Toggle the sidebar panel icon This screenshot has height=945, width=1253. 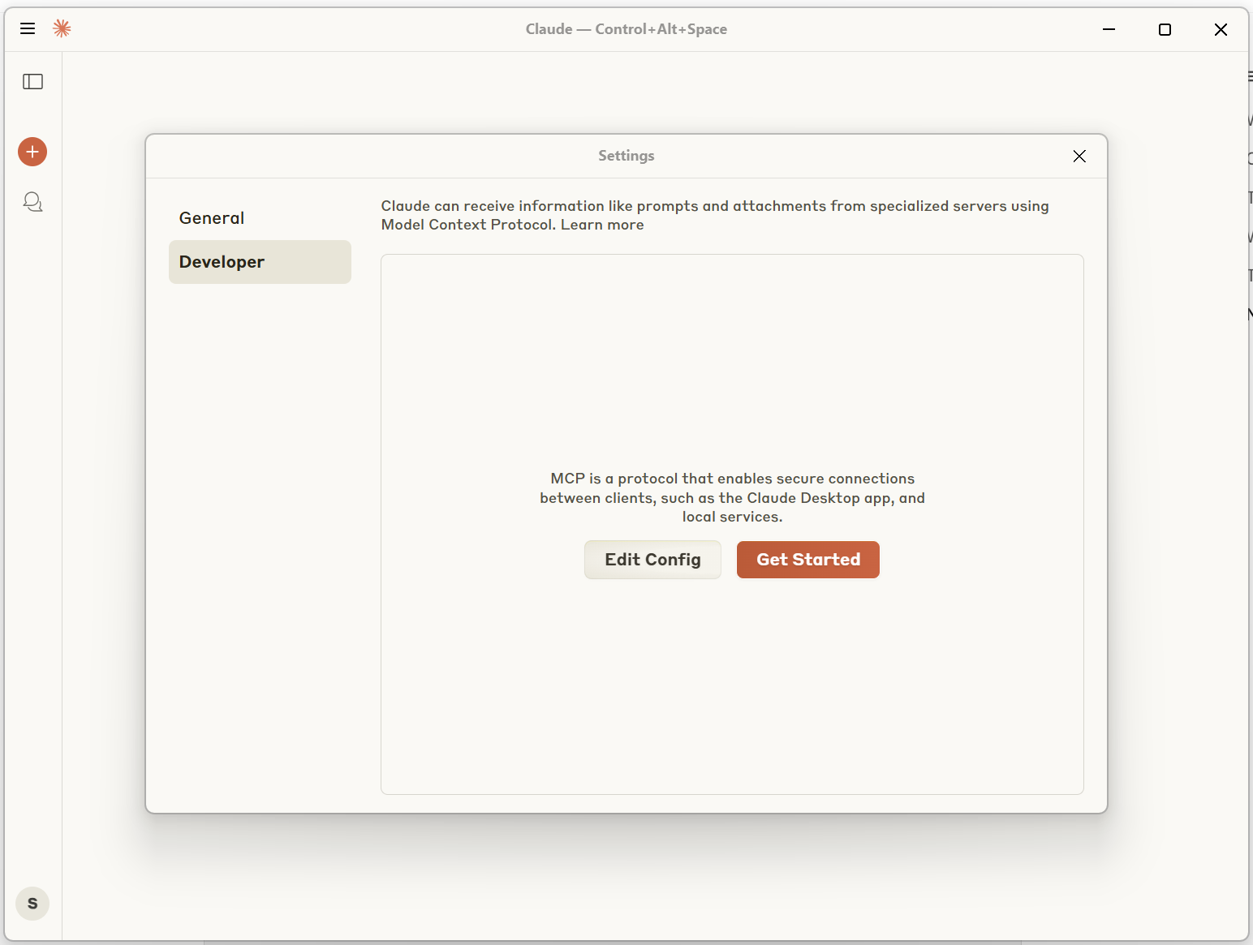pos(33,82)
